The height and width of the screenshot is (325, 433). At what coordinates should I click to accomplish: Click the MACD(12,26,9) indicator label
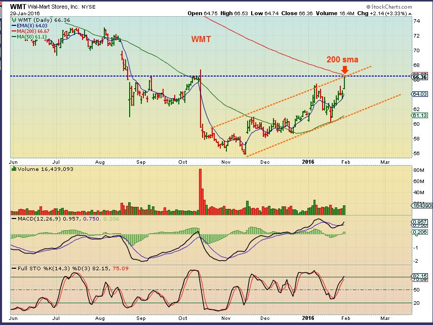click(40, 219)
